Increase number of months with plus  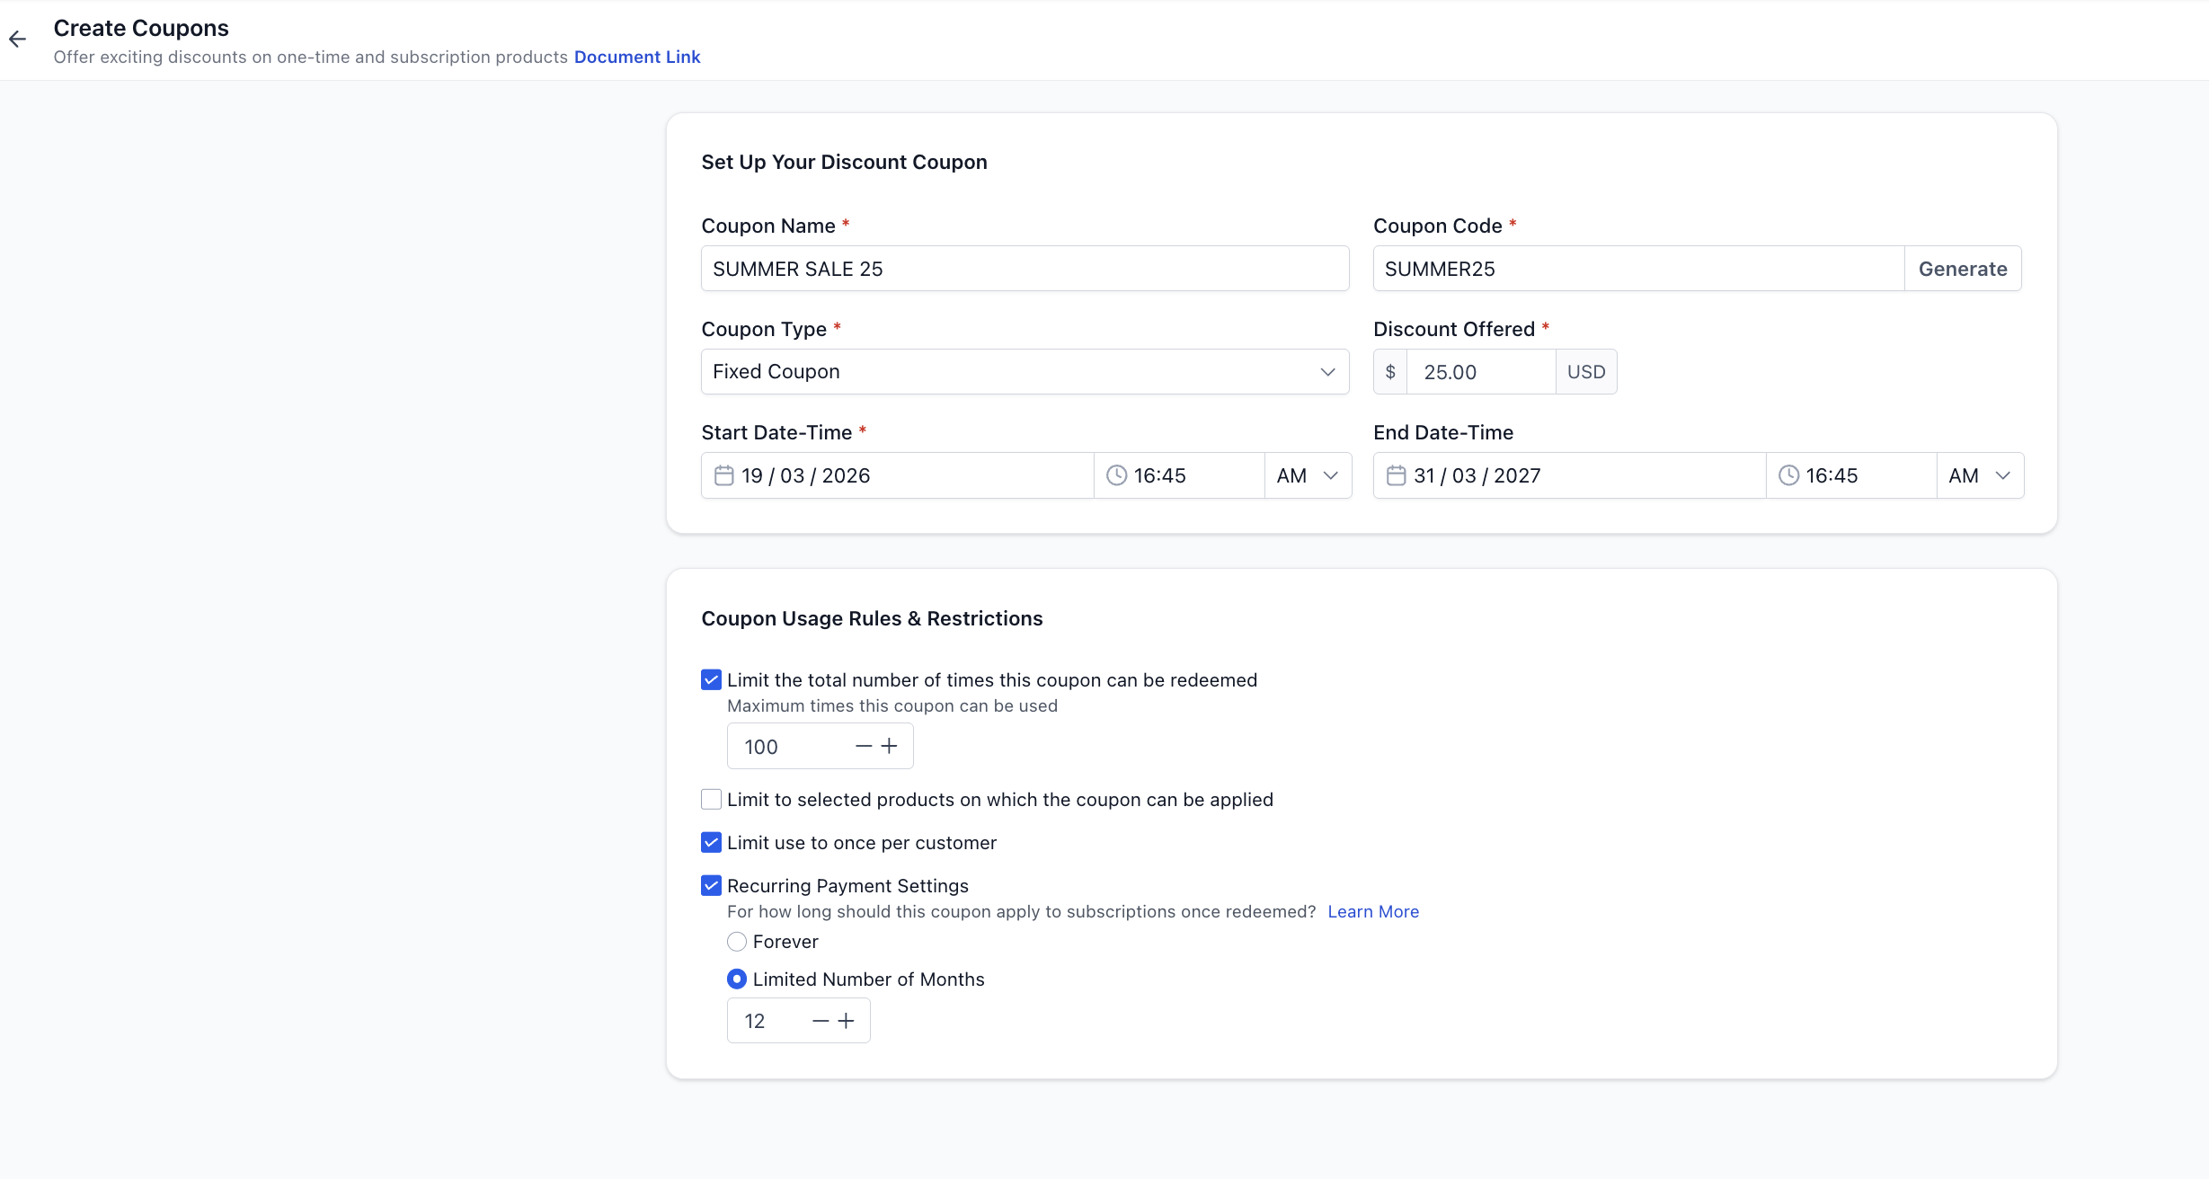[x=846, y=1021]
